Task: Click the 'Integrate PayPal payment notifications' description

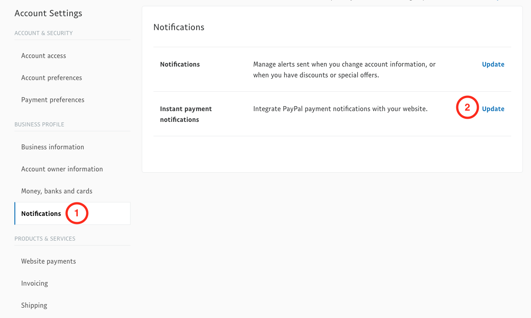Action: tap(340, 109)
